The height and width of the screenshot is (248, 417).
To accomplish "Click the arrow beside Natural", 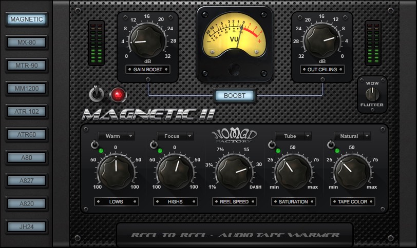I will (367, 136).
